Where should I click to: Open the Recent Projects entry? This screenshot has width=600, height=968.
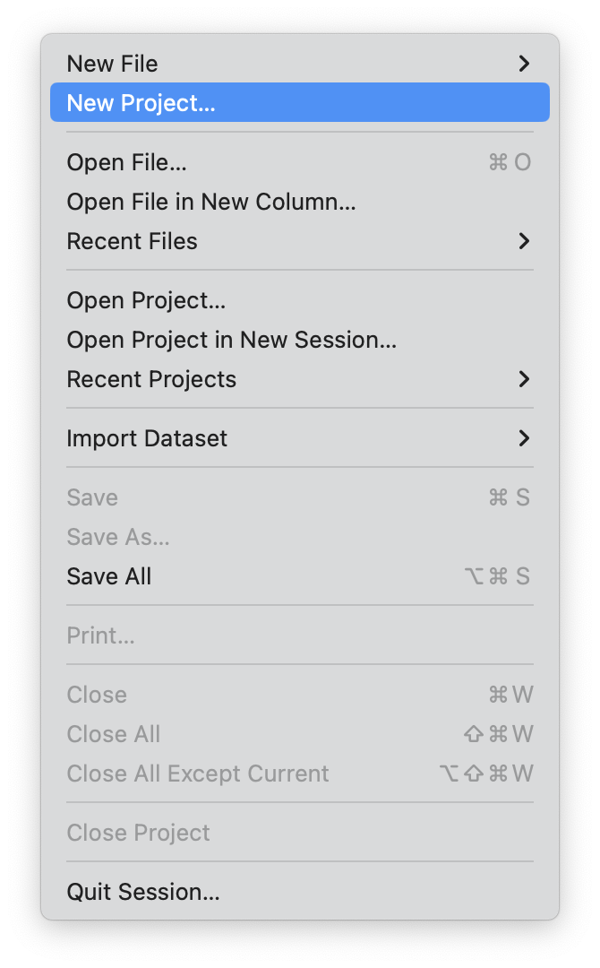151,379
